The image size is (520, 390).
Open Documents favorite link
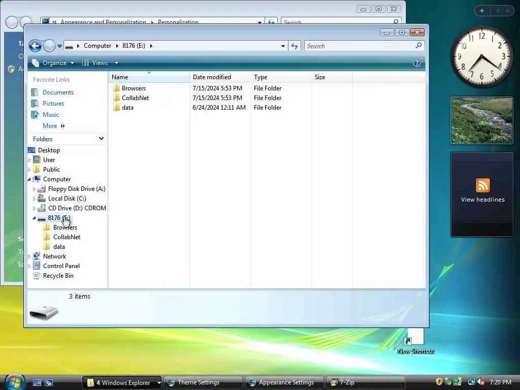coord(58,92)
